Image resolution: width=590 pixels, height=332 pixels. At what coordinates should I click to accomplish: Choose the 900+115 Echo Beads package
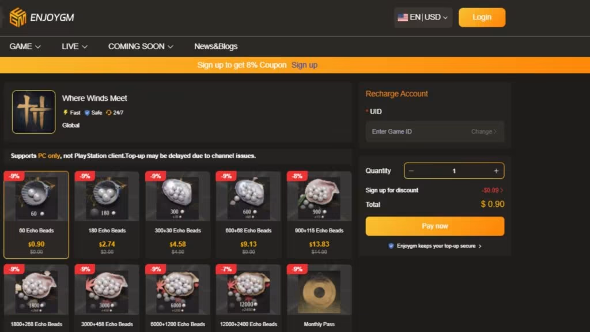pyautogui.click(x=319, y=214)
